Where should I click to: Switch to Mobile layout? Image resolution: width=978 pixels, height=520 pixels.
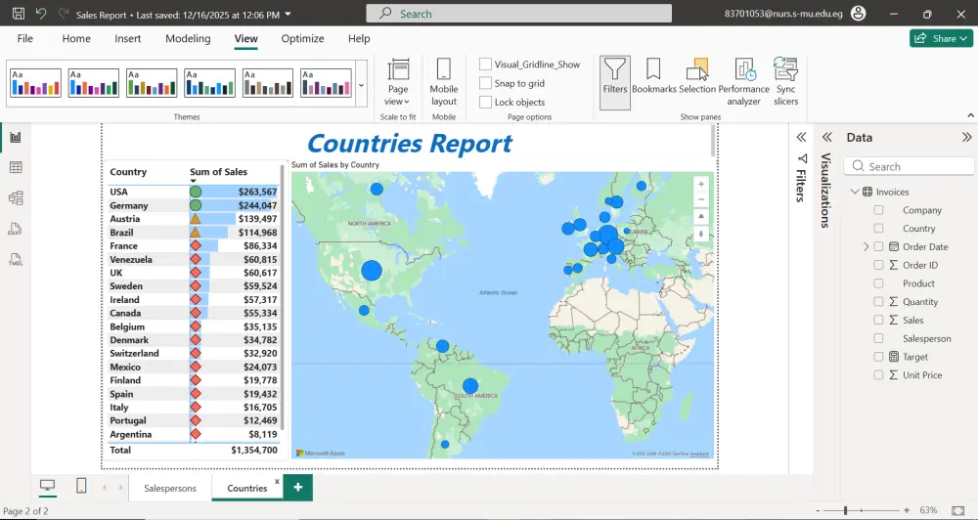click(443, 80)
